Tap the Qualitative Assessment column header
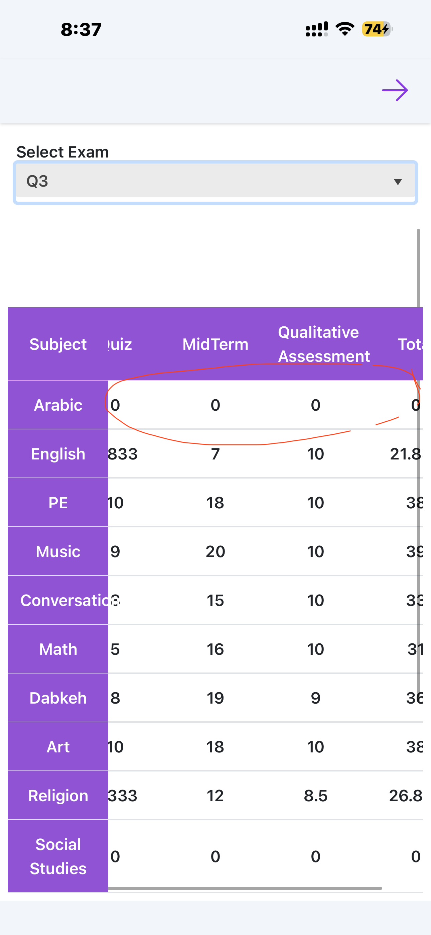Image resolution: width=431 pixels, height=935 pixels. pos(324,344)
